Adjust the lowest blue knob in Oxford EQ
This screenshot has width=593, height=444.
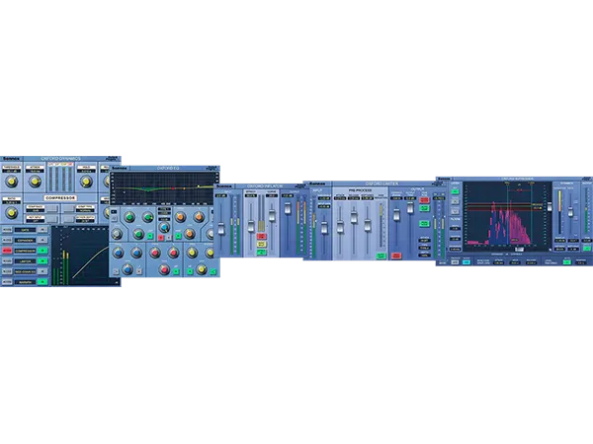[127, 269]
